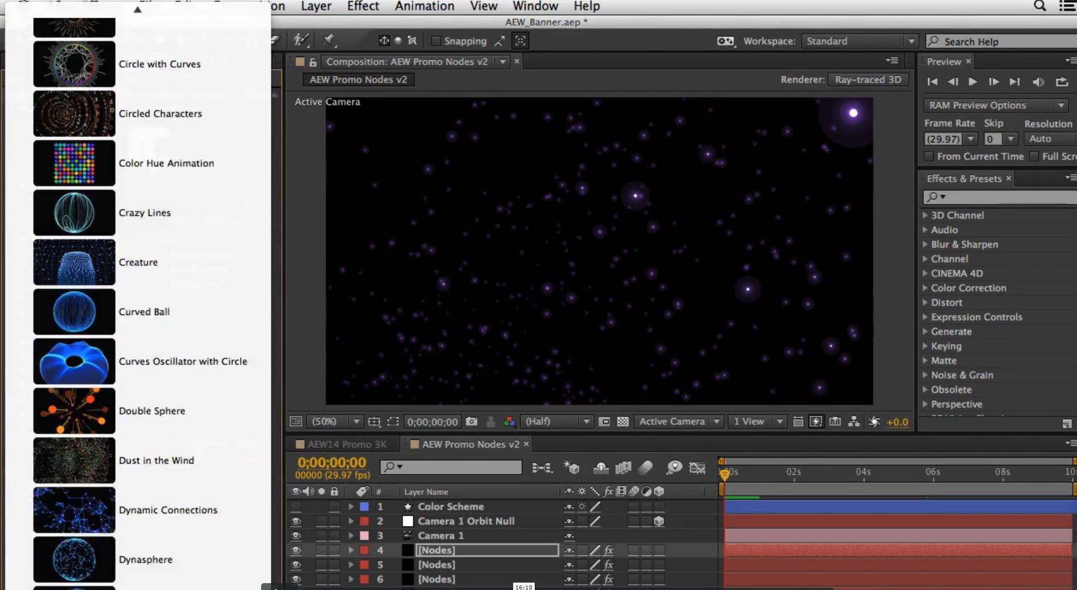Take a snapshot with camera icon
Image resolution: width=1077 pixels, height=590 pixels.
coord(472,421)
